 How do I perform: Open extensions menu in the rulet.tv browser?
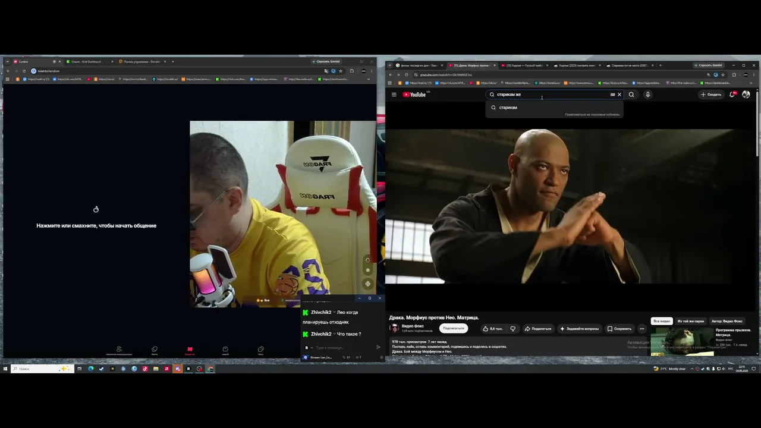coord(351,71)
